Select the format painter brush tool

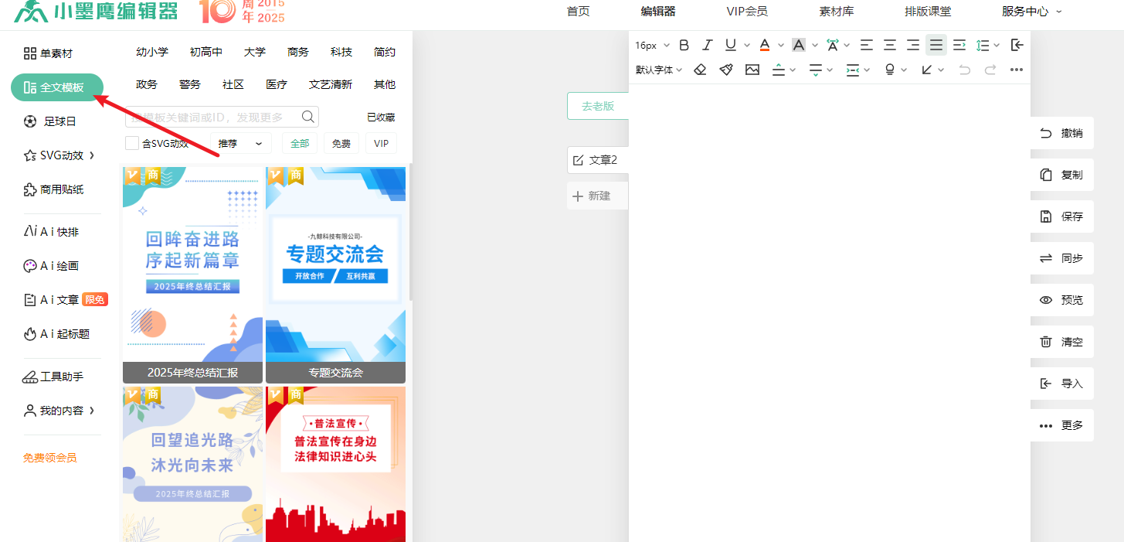[726, 70]
